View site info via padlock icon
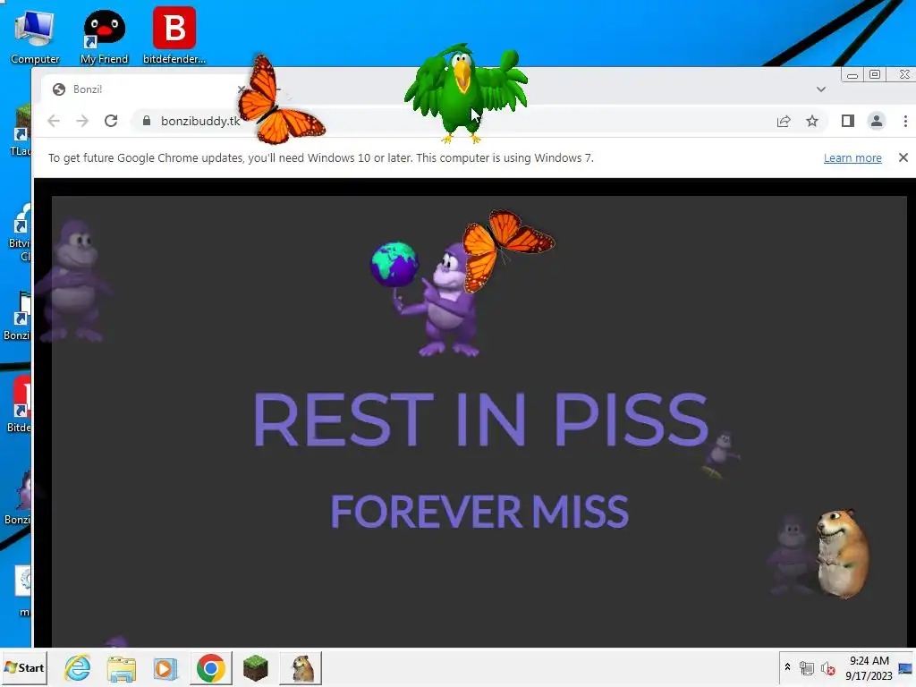916x687 pixels. tap(147, 121)
